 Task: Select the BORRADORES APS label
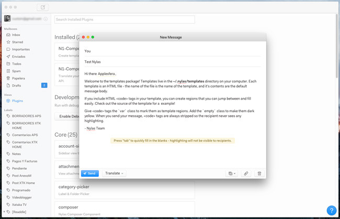(27, 116)
